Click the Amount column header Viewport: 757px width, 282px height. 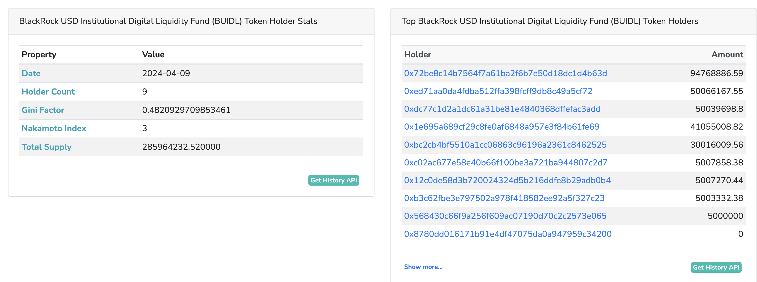727,54
